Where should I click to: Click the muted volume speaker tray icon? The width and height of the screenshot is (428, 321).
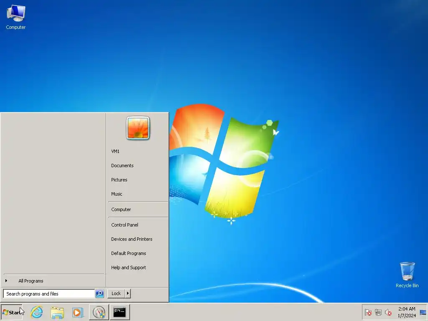point(388,312)
